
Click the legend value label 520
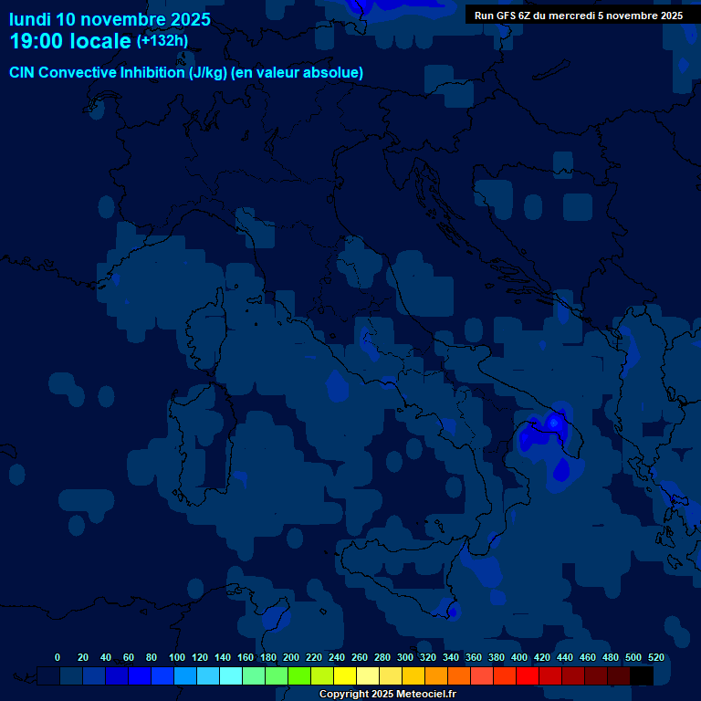click(655, 657)
